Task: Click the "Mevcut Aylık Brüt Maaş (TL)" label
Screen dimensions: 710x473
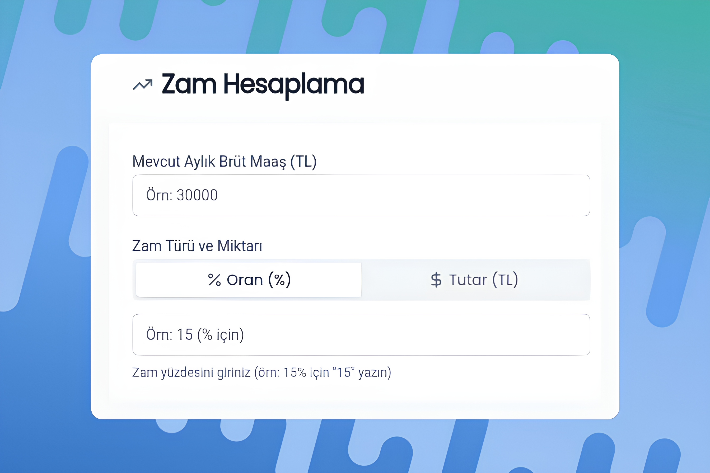Action: pos(224,161)
